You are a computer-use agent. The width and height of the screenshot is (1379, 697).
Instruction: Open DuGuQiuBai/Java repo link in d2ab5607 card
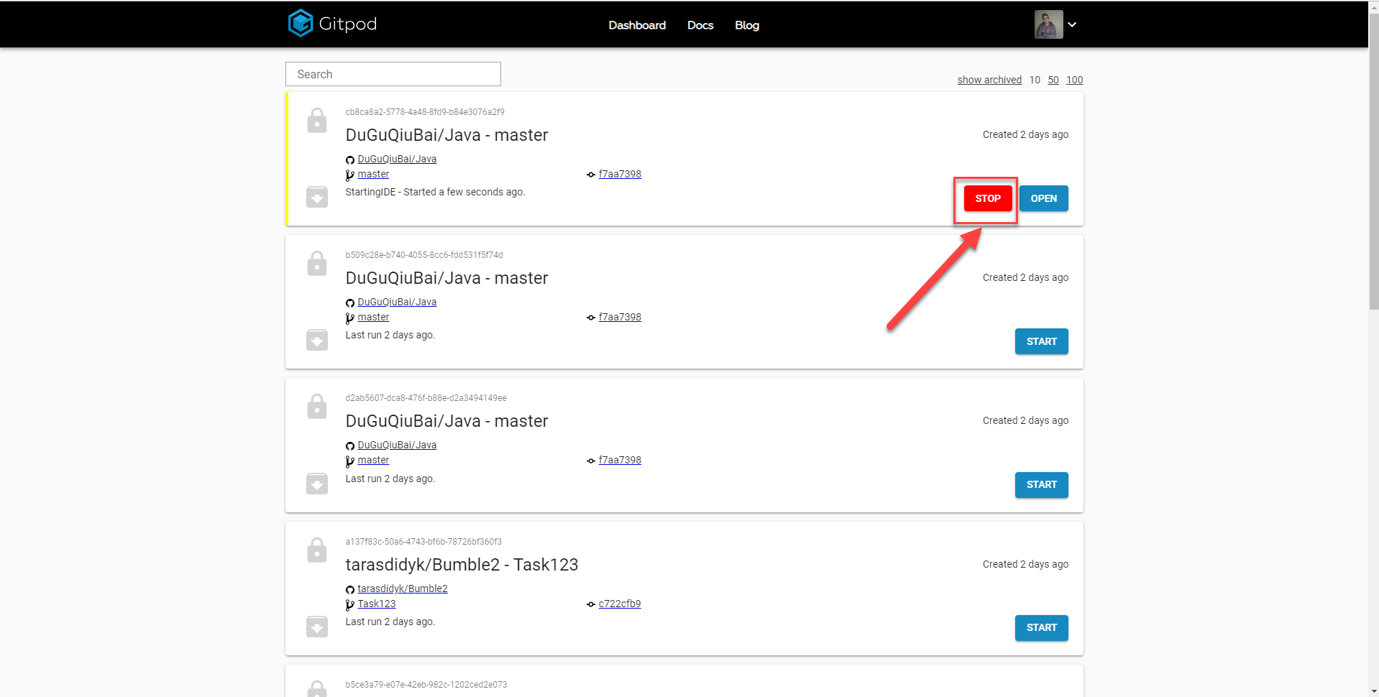pyautogui.click(x=397, y=445)
